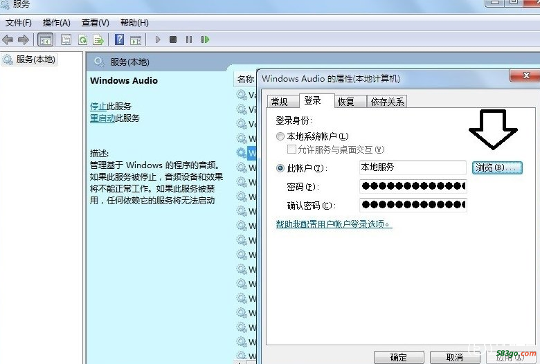Stop service with the square icon

pos(173,39)
